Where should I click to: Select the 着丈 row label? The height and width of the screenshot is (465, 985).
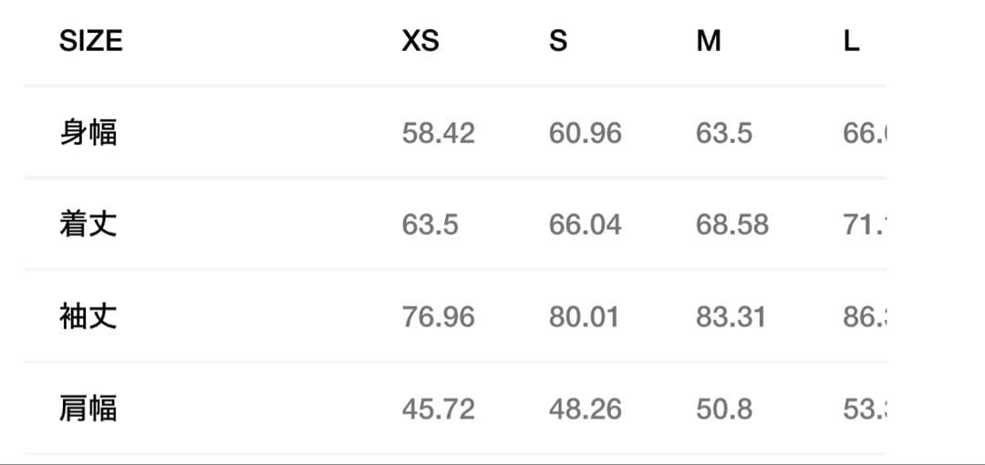[88, 224]
